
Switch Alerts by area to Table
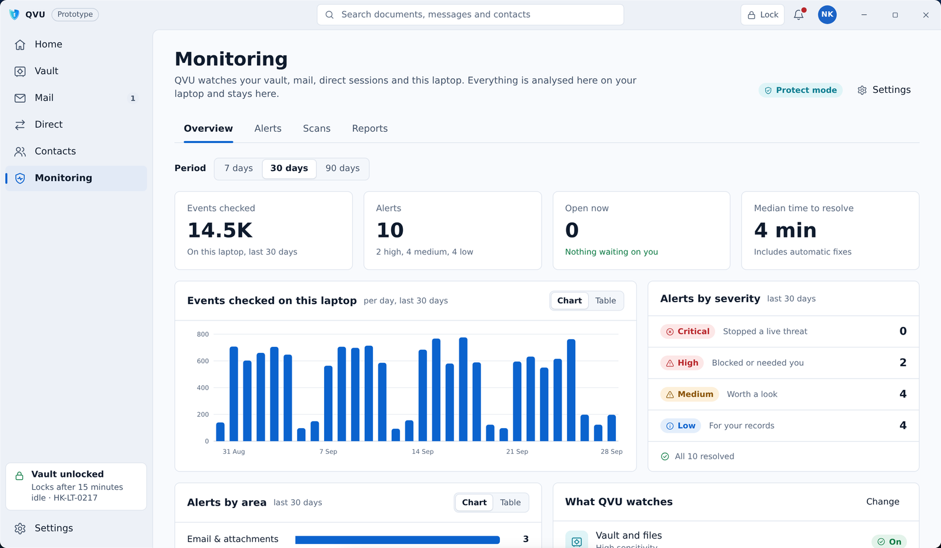(x=510, y=503)
